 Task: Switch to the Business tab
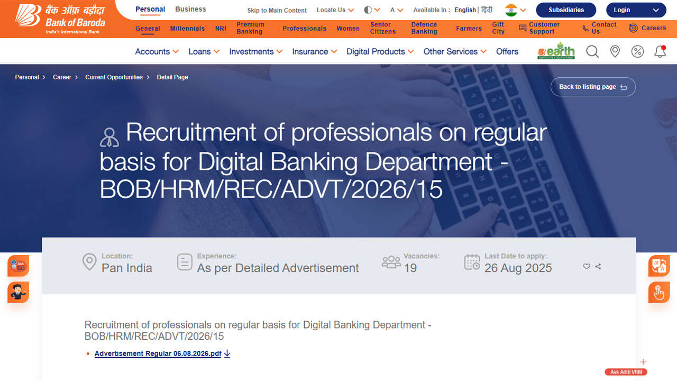click(190, 9)
